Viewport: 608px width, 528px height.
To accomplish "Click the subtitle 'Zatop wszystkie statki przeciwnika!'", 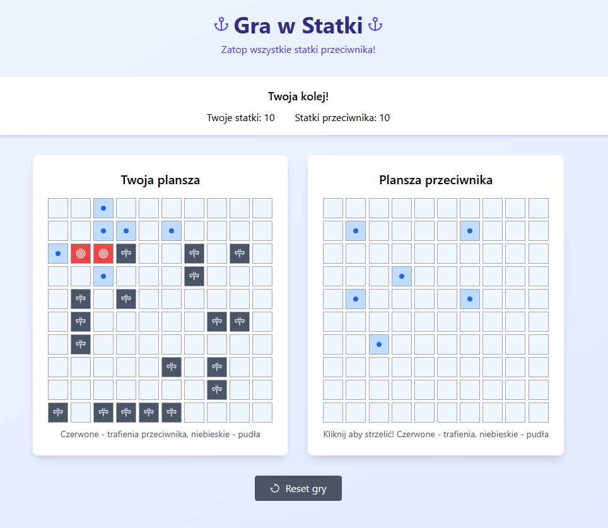I will pyautogui.click(x=298, y=49).
